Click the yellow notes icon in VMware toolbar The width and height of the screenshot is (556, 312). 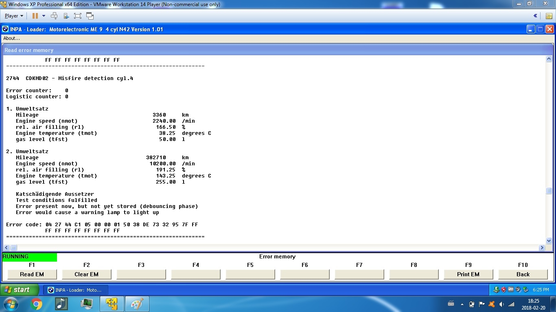pyautogui.click(x=549, y=16)
